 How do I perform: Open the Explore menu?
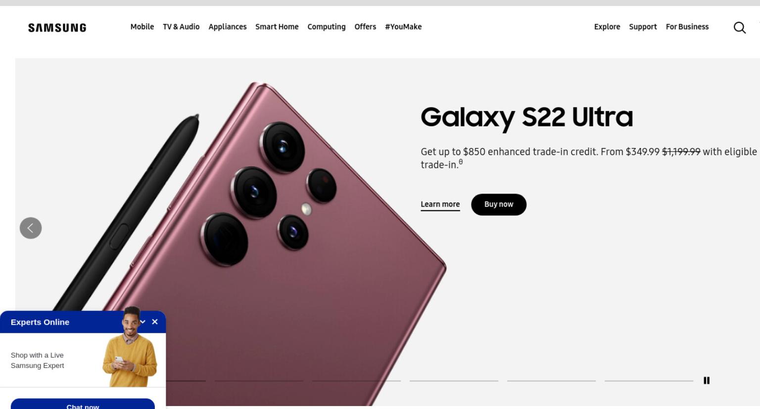tap(607, 27)
